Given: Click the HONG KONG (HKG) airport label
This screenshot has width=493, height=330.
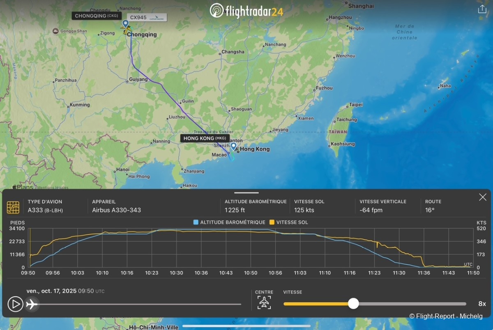Looking at the screenshot, I should [x=205, y=138].
